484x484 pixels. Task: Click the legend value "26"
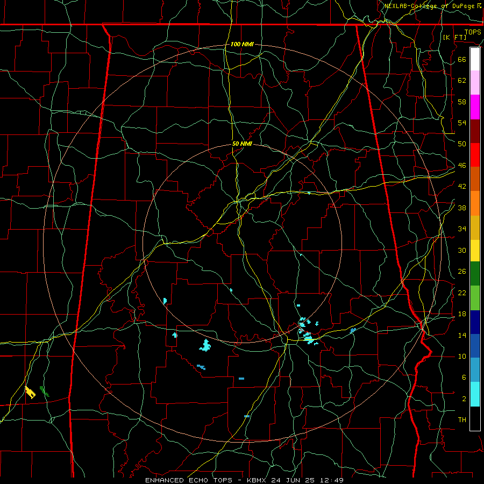coord(462,272)
